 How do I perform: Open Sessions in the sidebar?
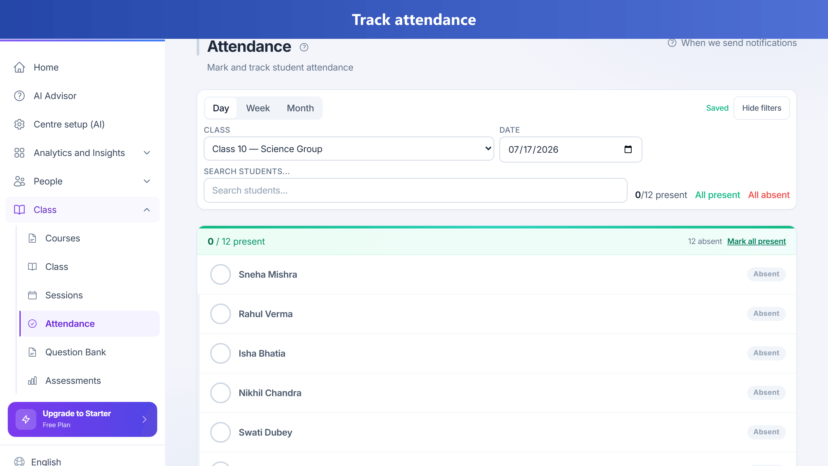pos(90,295)
